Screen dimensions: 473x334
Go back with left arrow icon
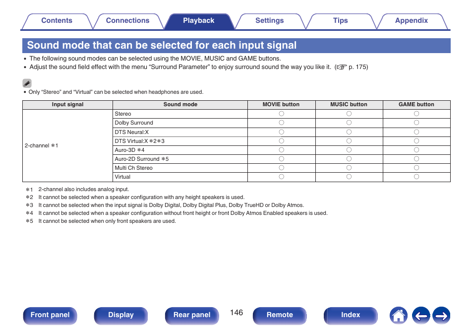tap(421, 316)
